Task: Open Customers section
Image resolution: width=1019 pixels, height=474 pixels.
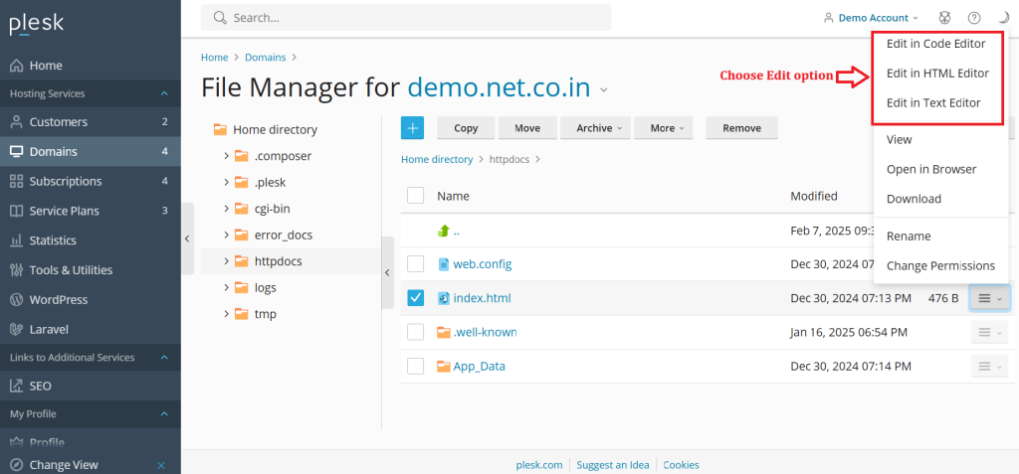Action: click(x=91, y=122)
